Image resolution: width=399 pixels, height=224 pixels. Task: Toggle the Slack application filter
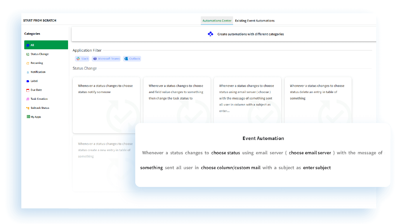point(82,59)
